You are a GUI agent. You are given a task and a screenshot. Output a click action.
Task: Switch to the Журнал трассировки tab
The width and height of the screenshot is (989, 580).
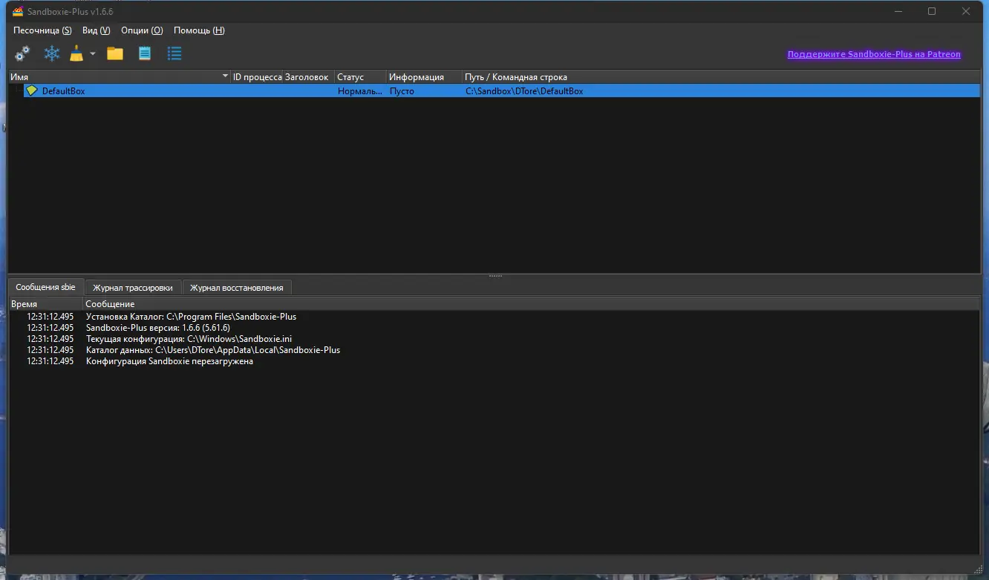pos(133,288)
